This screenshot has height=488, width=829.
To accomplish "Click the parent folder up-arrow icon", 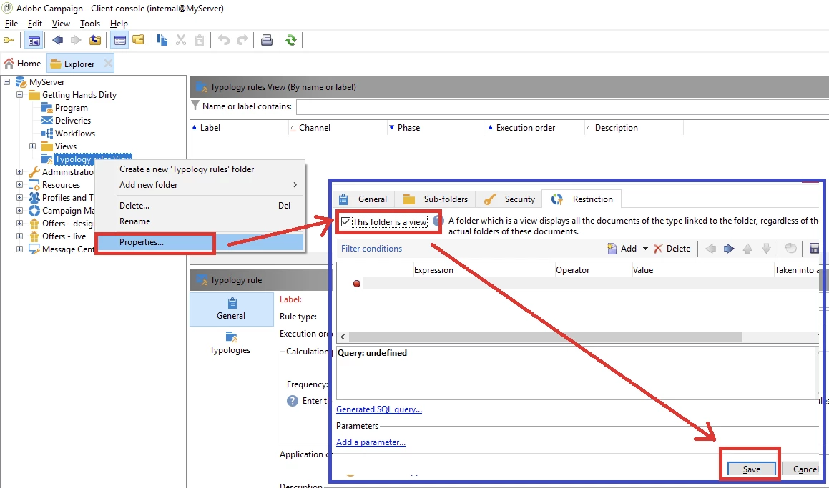I will (95, 40).
